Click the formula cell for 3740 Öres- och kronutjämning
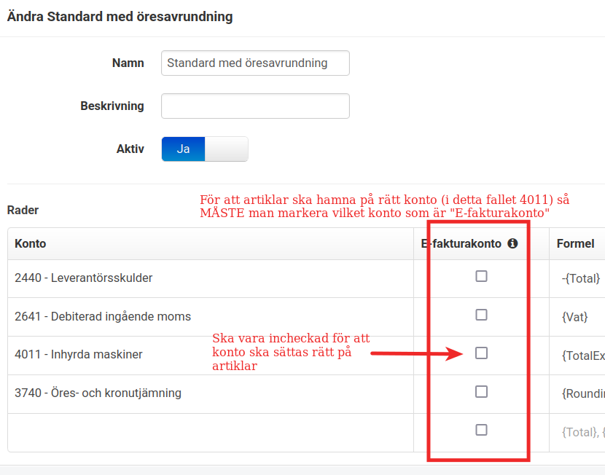Viewport: 605px width, 475px height. [x=582, y=393]
